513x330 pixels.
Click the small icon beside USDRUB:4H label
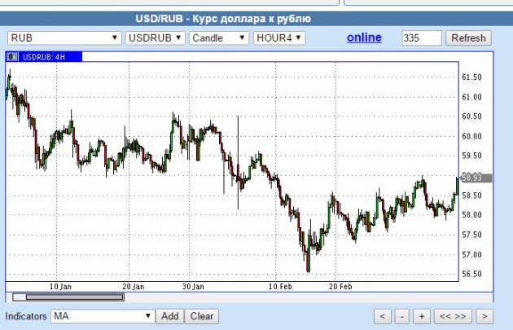[12, 56]
